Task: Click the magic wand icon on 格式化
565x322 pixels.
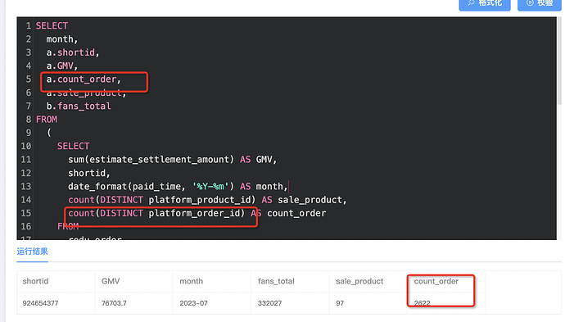Action: 472,3
